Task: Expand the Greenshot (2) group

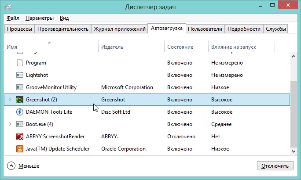Action: point(10,99)
